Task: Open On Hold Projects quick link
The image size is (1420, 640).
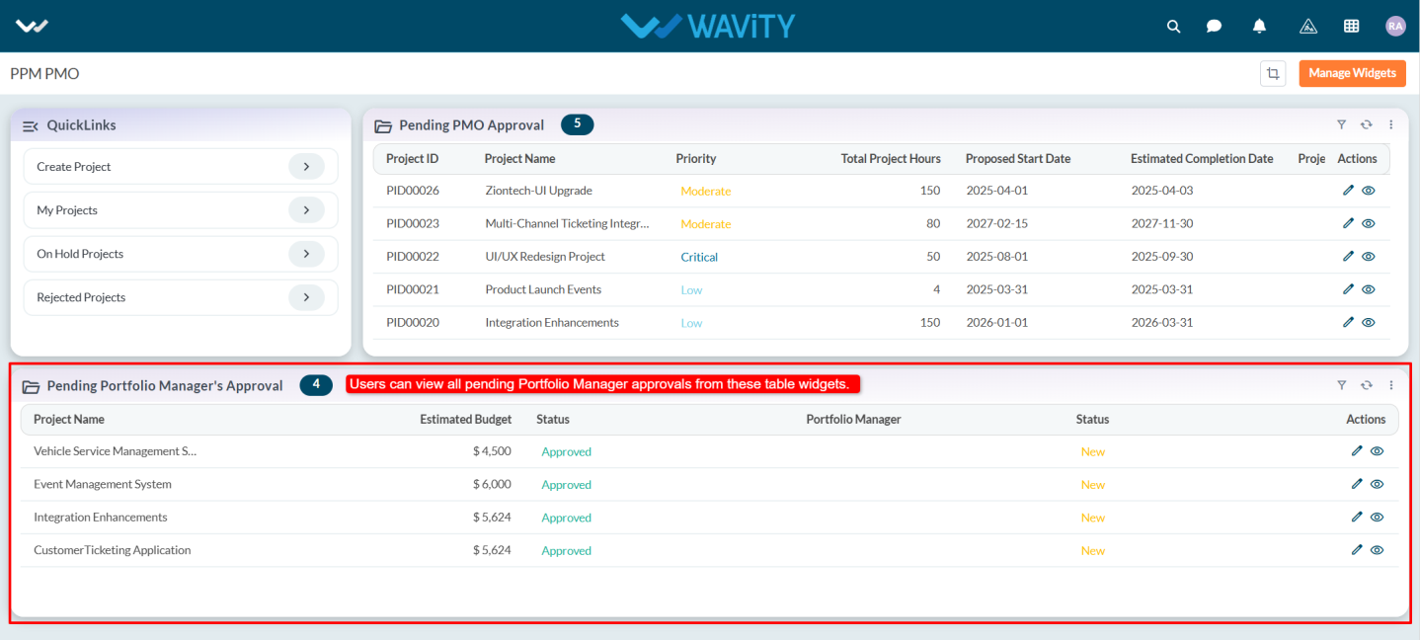Action: (181, 254)
